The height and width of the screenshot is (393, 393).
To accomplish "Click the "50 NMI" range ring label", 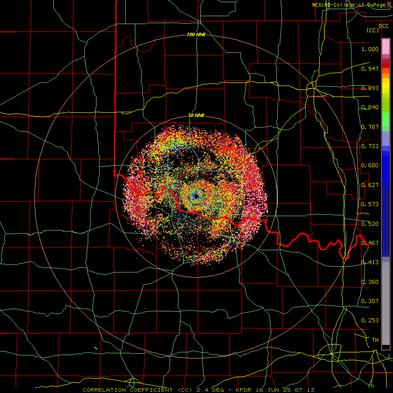I will tap(196, 116).
